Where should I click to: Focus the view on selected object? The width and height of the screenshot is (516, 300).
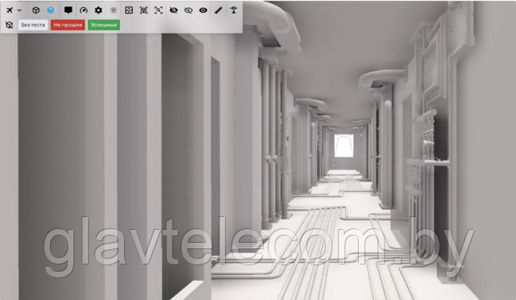(x=144, y=10)
